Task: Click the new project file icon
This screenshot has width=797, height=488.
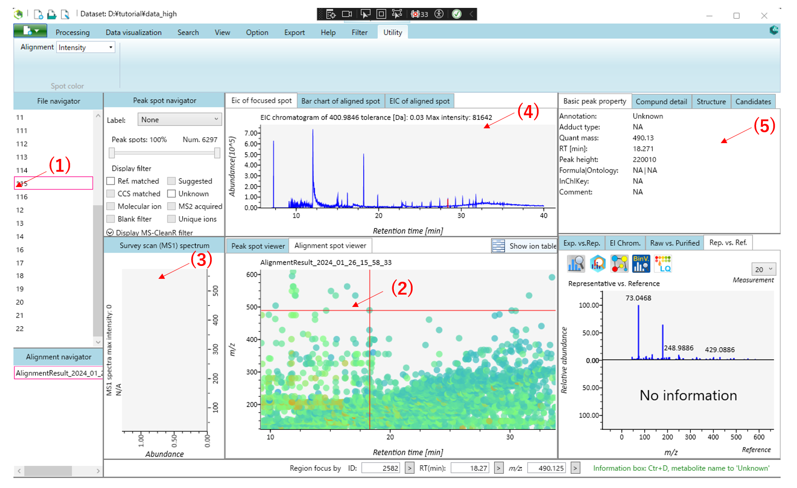Action: (x=38, y=14)
